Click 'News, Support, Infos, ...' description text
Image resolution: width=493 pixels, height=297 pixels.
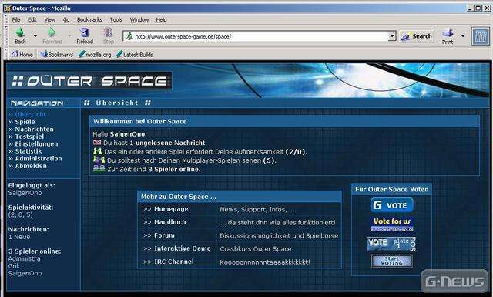[257, 209]
